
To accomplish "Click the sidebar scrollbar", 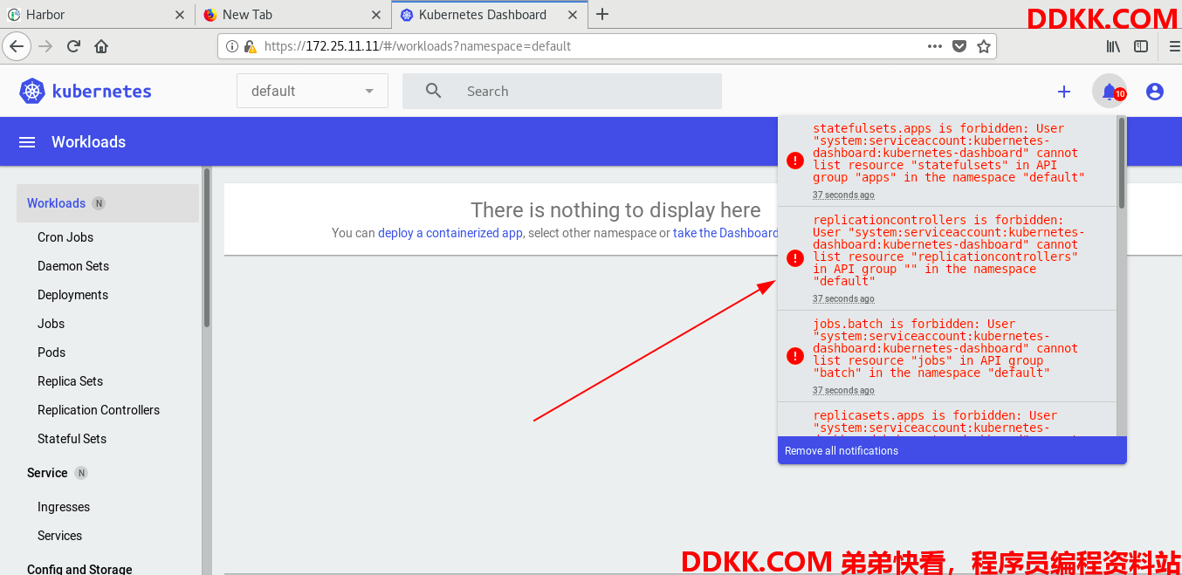I will [x=207, y=248].
